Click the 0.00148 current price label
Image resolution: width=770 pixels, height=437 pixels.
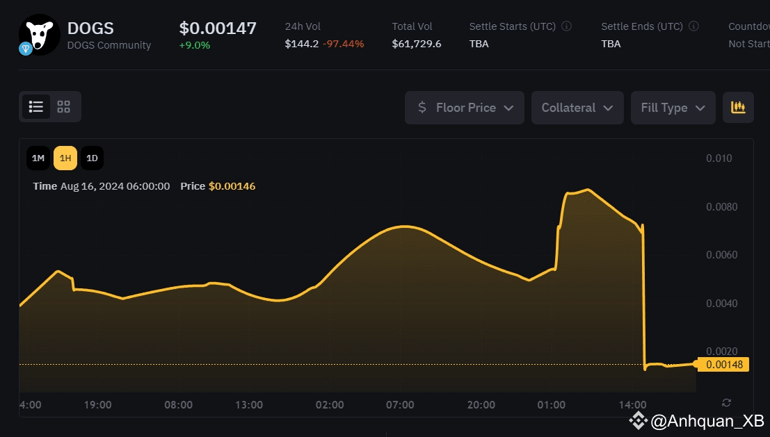click(x=723, y=365)
